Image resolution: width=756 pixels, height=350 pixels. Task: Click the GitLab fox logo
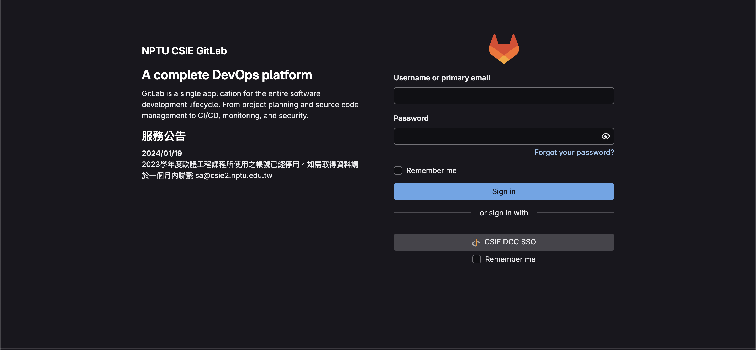tap(504, 49)
